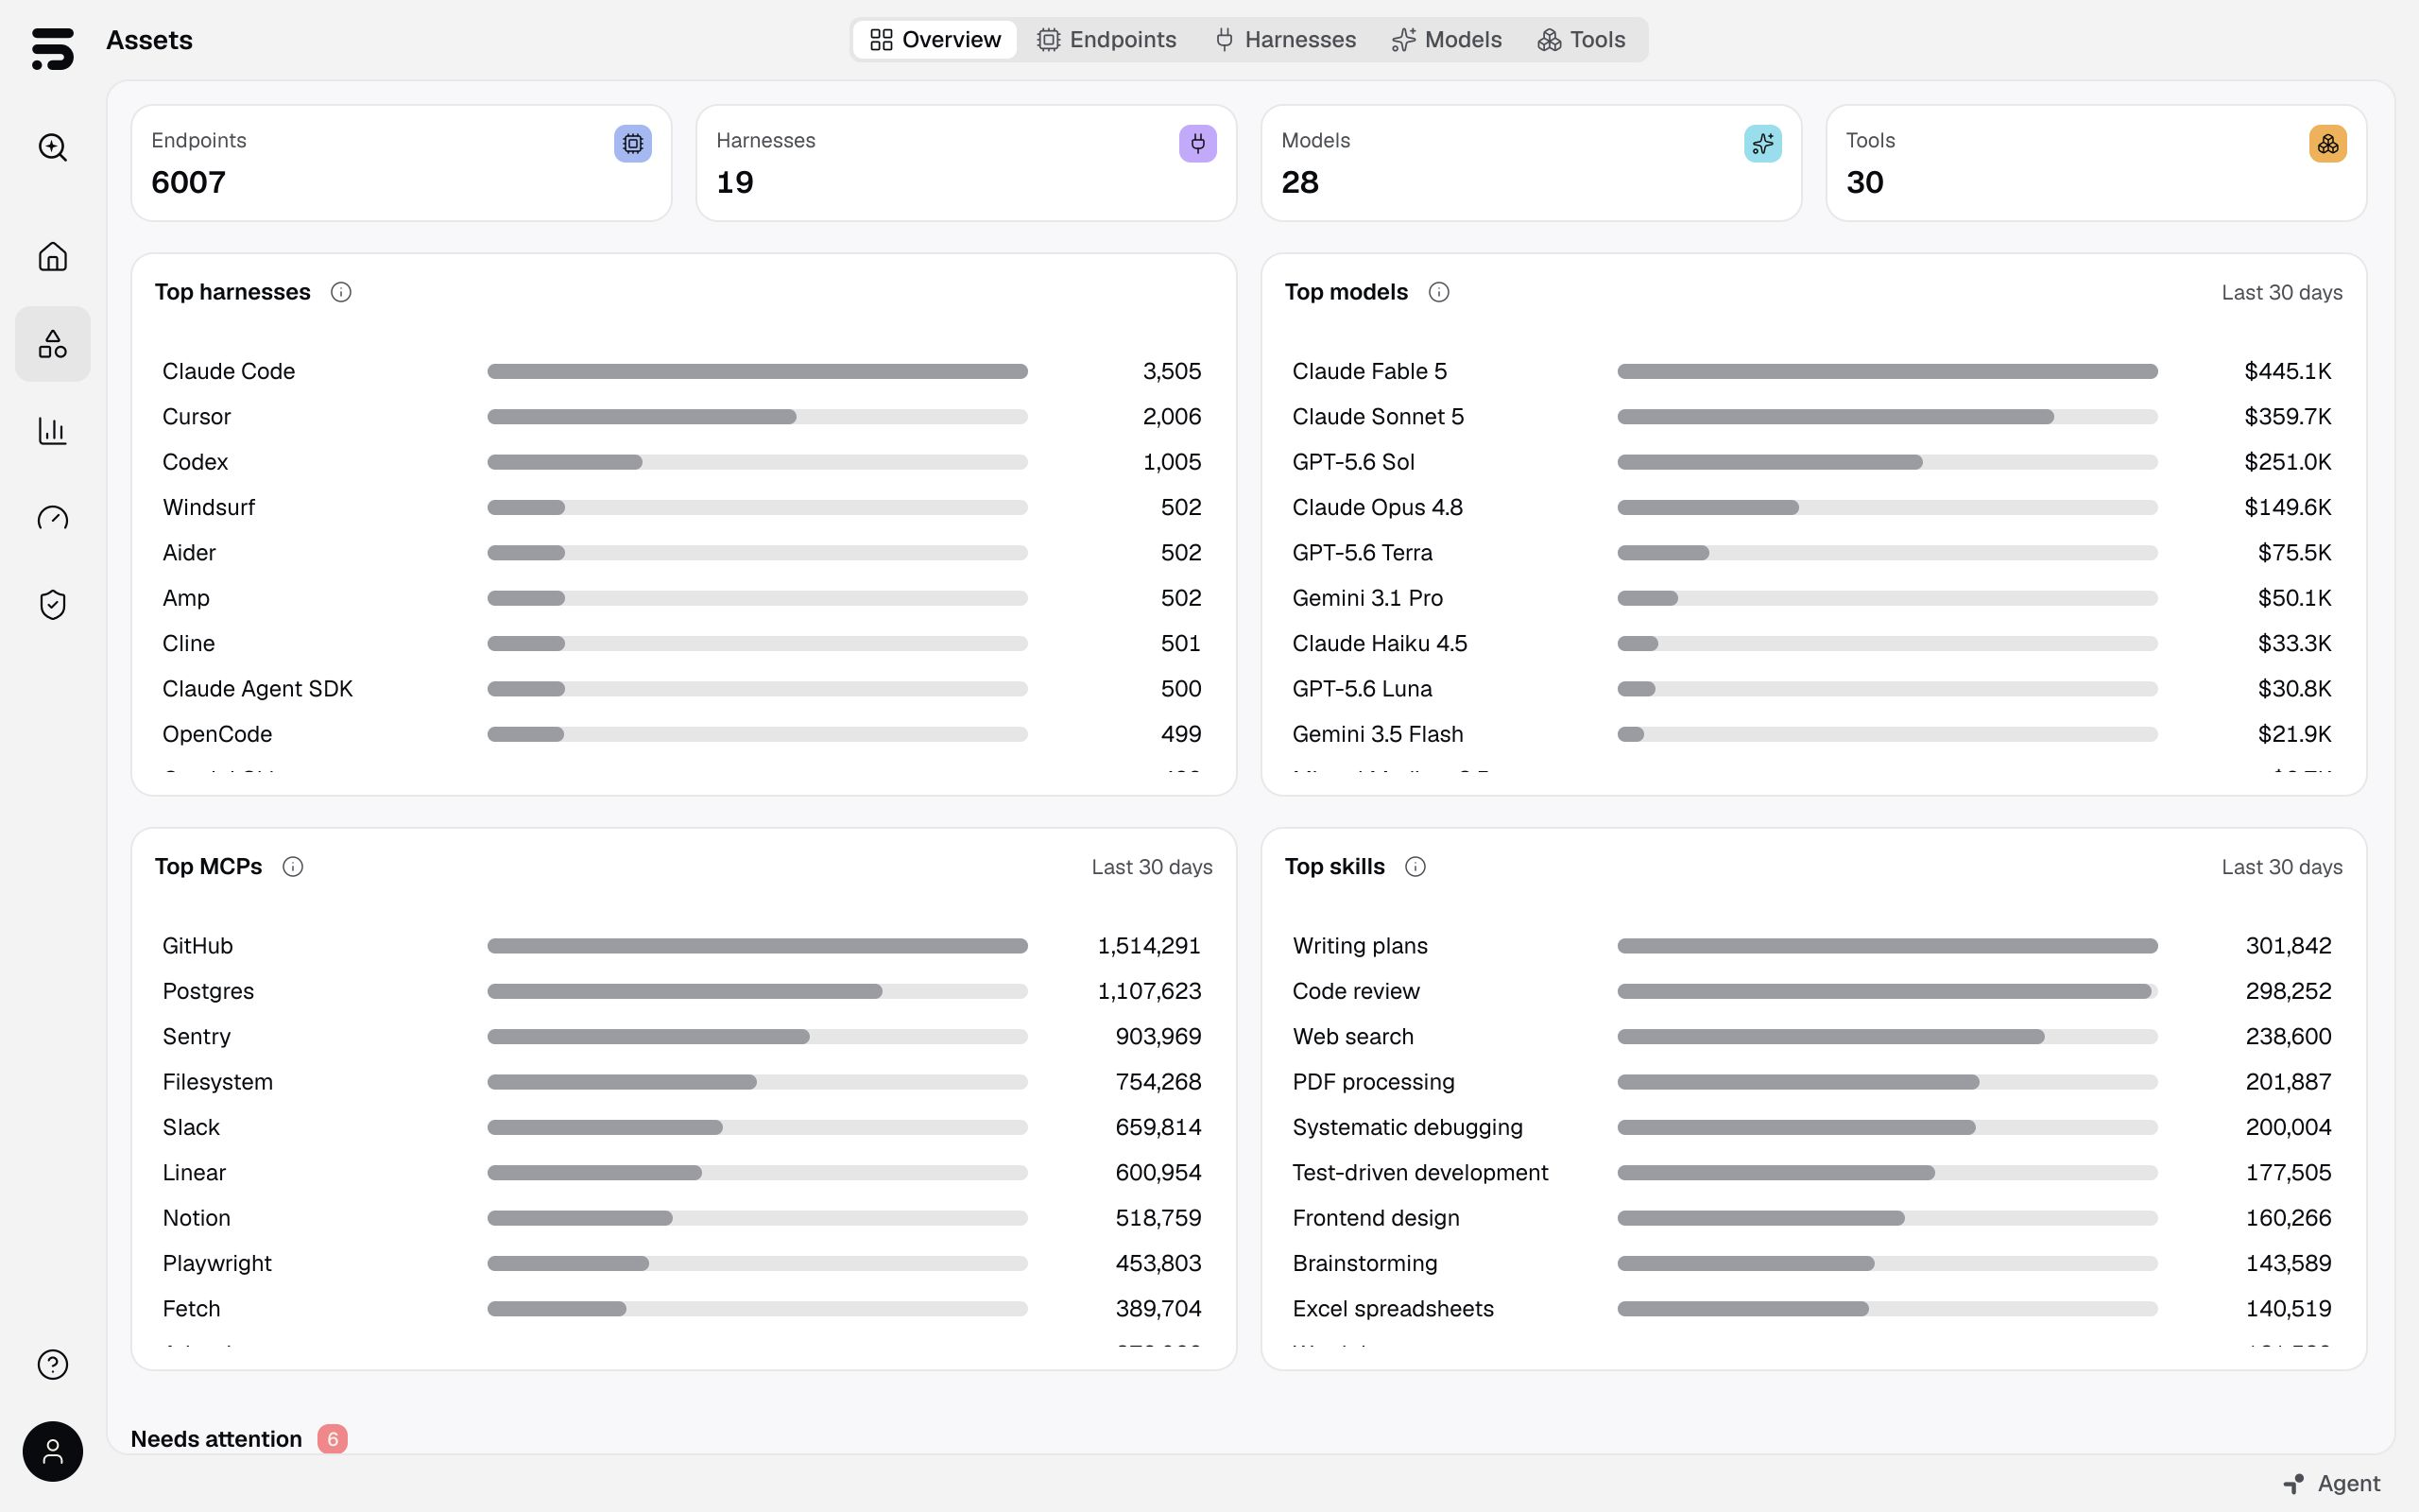Image resolution: width=2419 pixels, height=1512 pixels.
Task: Open the Endpoints 6007 summary card
Action: [401, 163]
